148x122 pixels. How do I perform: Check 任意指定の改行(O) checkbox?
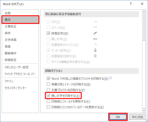(x=48, y=56)
